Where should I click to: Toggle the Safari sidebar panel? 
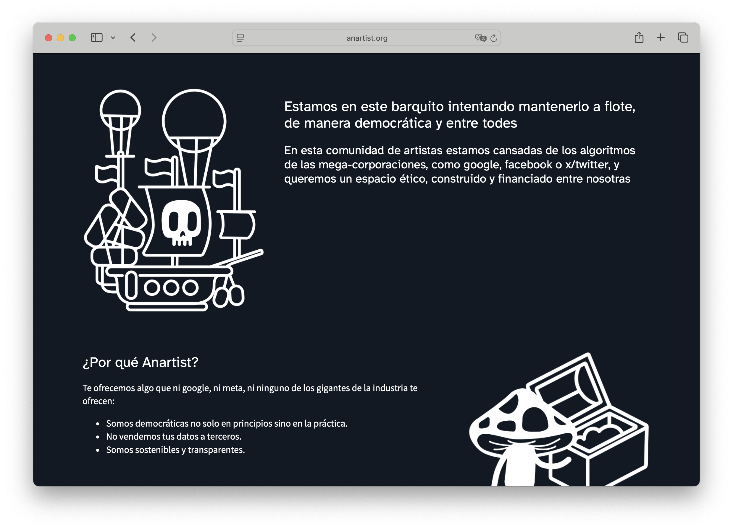coord(97,38)
